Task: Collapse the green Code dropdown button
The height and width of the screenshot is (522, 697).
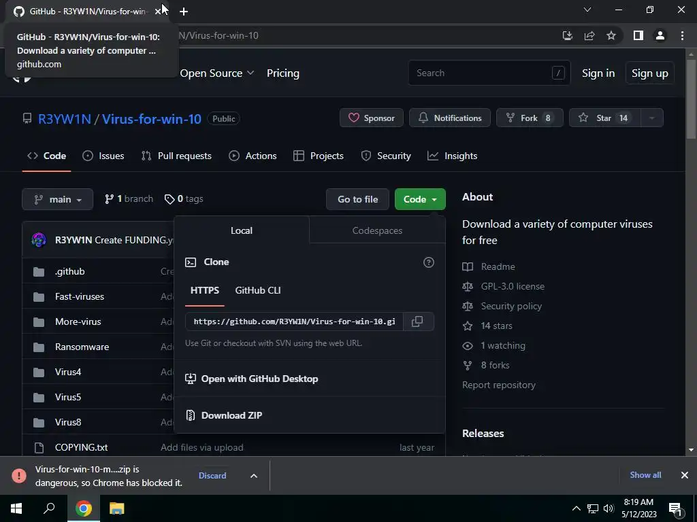Action: pyautogui.click(x=420, y=199)
